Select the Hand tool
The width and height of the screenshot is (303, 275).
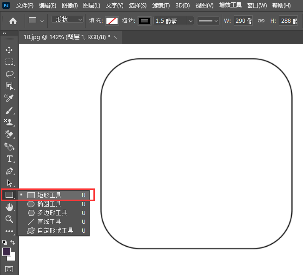point(9,207)
